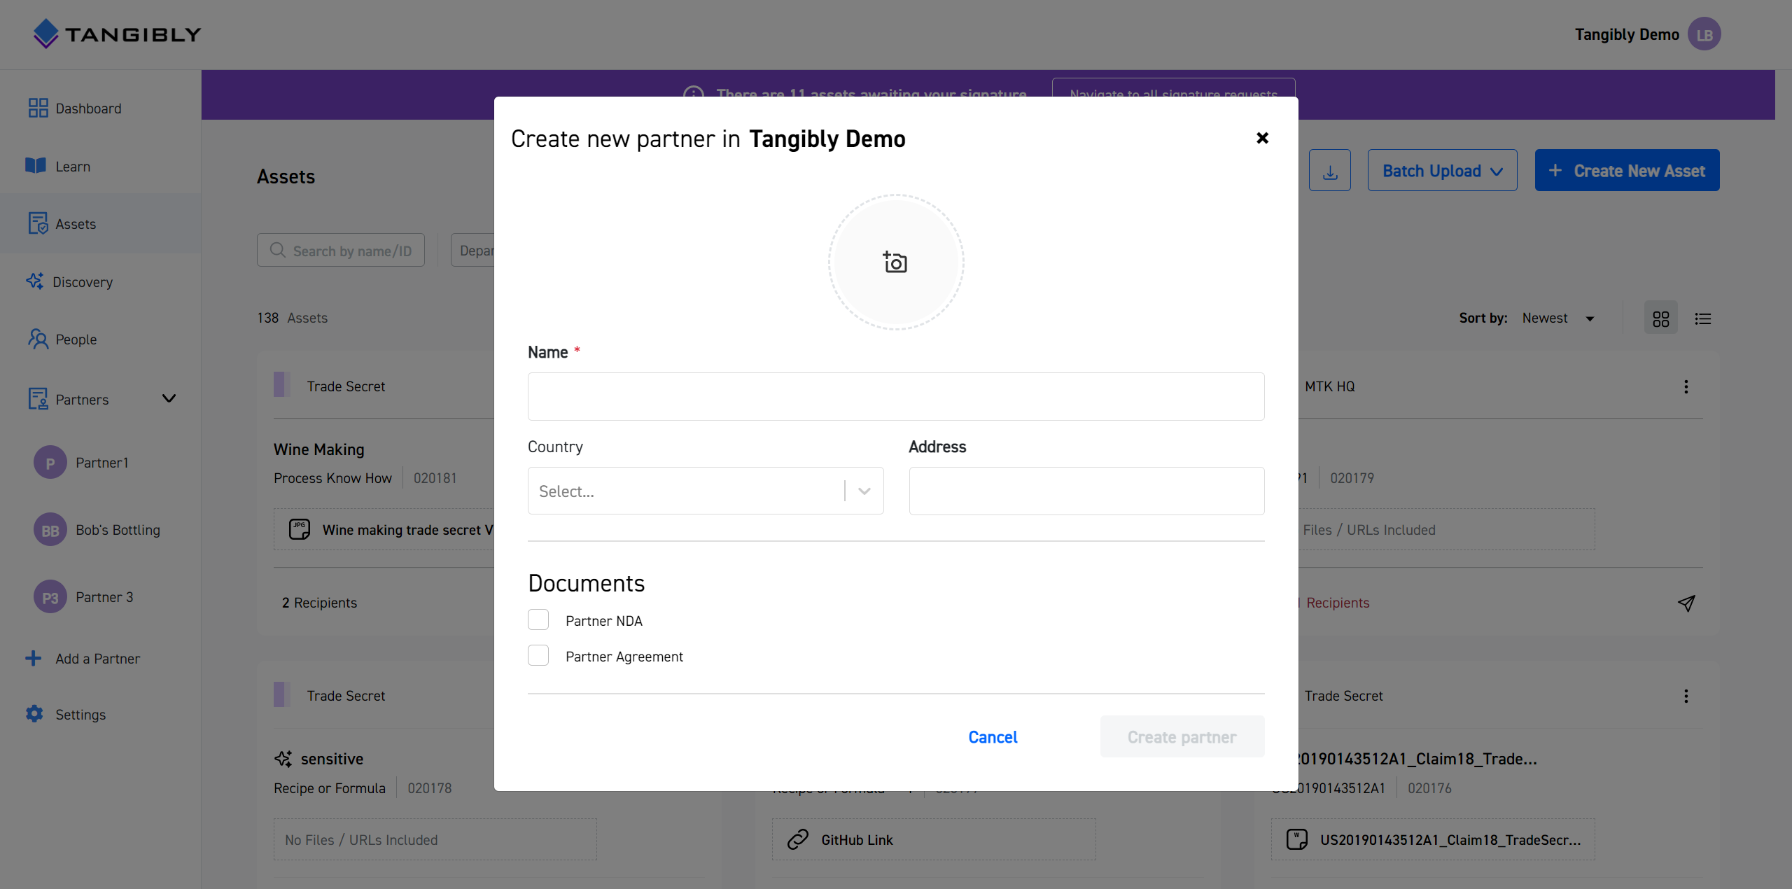Screen dimensions: 1792x889
Task: Check the Partner Agreement checkbox
Action: [538, 656]
